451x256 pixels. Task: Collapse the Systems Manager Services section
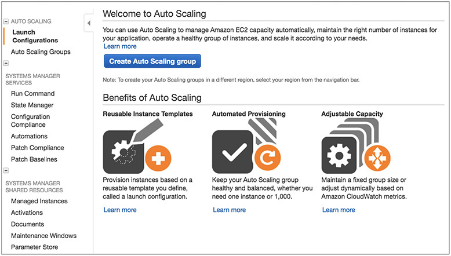pos(6,64)
